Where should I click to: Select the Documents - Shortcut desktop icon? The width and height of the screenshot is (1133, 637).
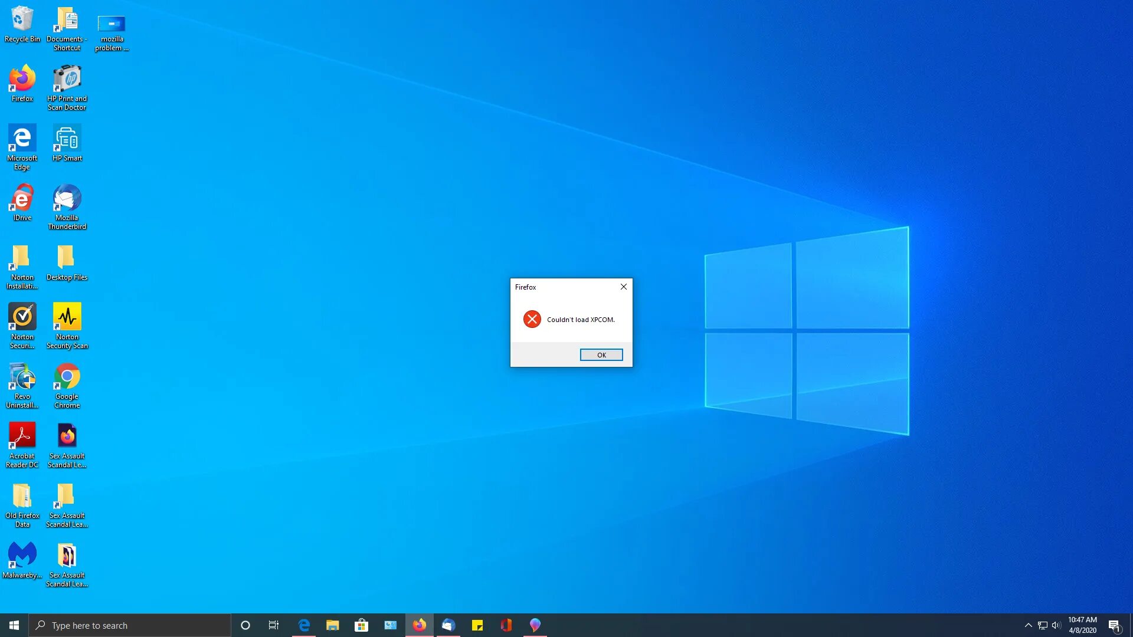(67, 28)
